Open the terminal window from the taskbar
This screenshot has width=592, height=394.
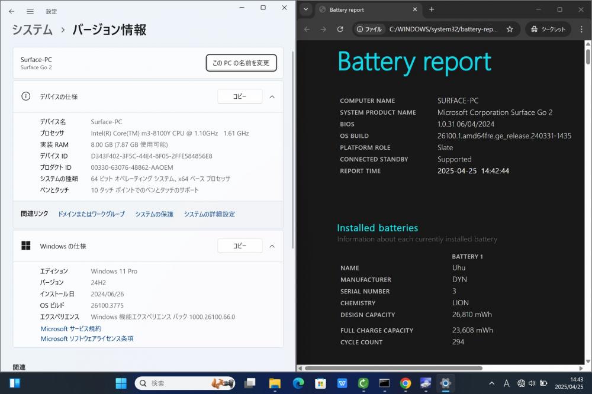[x=384, y=383]
